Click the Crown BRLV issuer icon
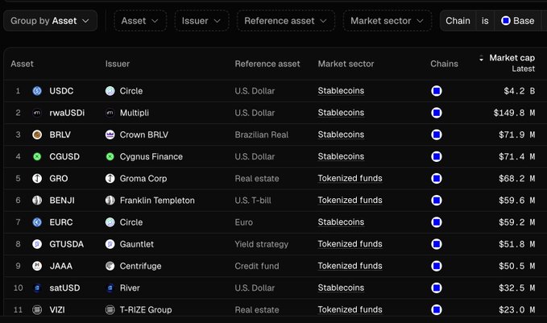The width and height of the screenshot is (547, 323). click(x=110, y=135)
